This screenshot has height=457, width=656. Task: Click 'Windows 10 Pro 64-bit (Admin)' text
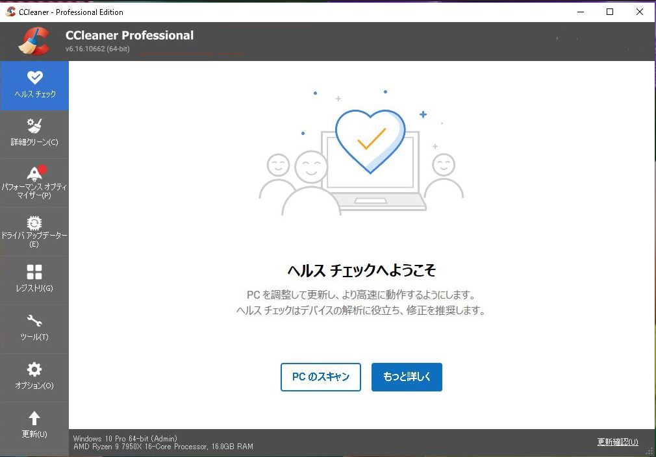tap(125, 439)
